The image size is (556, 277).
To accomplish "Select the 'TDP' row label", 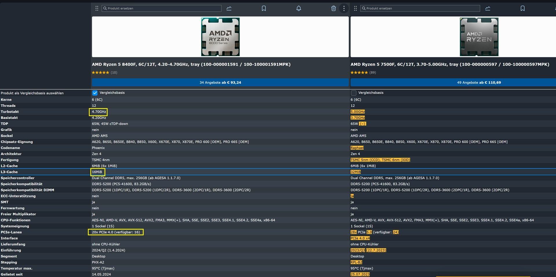I will coord(4,124).
